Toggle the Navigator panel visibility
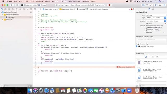 156,5
